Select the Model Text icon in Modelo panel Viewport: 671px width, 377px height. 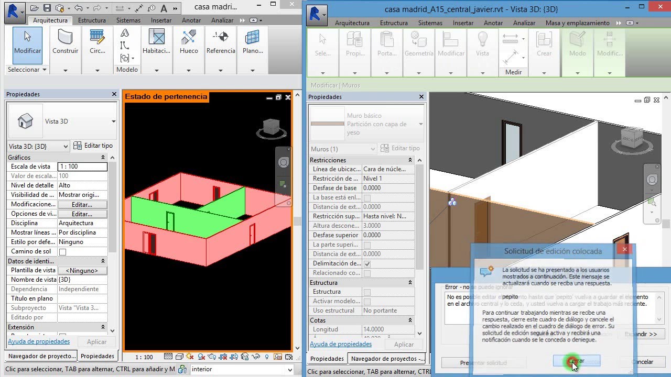click(x=125, y=34)
